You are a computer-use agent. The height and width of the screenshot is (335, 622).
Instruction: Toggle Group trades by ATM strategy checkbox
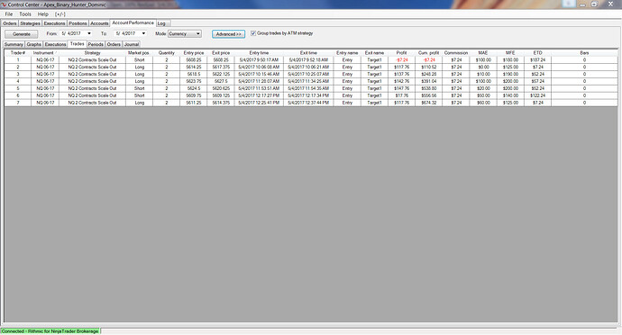click(253, 33)
